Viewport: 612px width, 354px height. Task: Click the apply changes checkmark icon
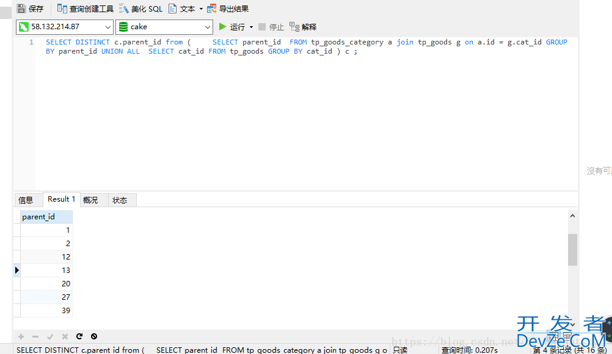[x=50, y=336]
